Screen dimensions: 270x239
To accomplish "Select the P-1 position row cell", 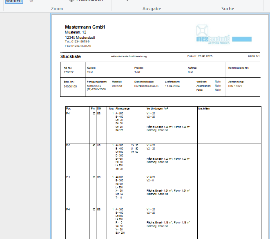I will 77,127.
